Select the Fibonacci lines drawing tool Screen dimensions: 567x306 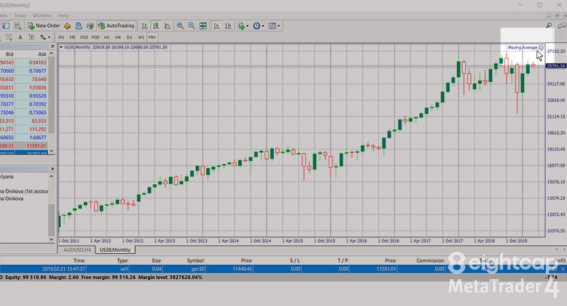pyautogui.click(x=8, y=37)
